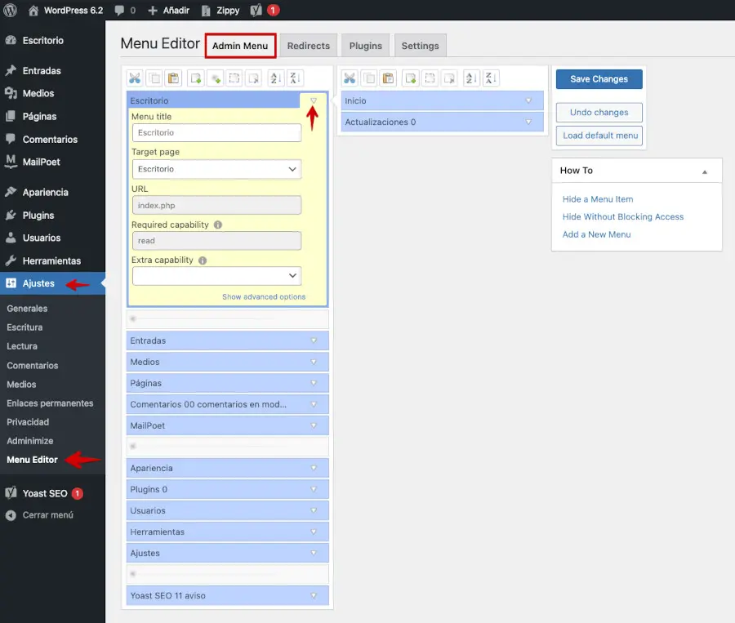Screen dimensions: 735x623
Task: Open the Target page dropdown
Action: click(216, 169)
